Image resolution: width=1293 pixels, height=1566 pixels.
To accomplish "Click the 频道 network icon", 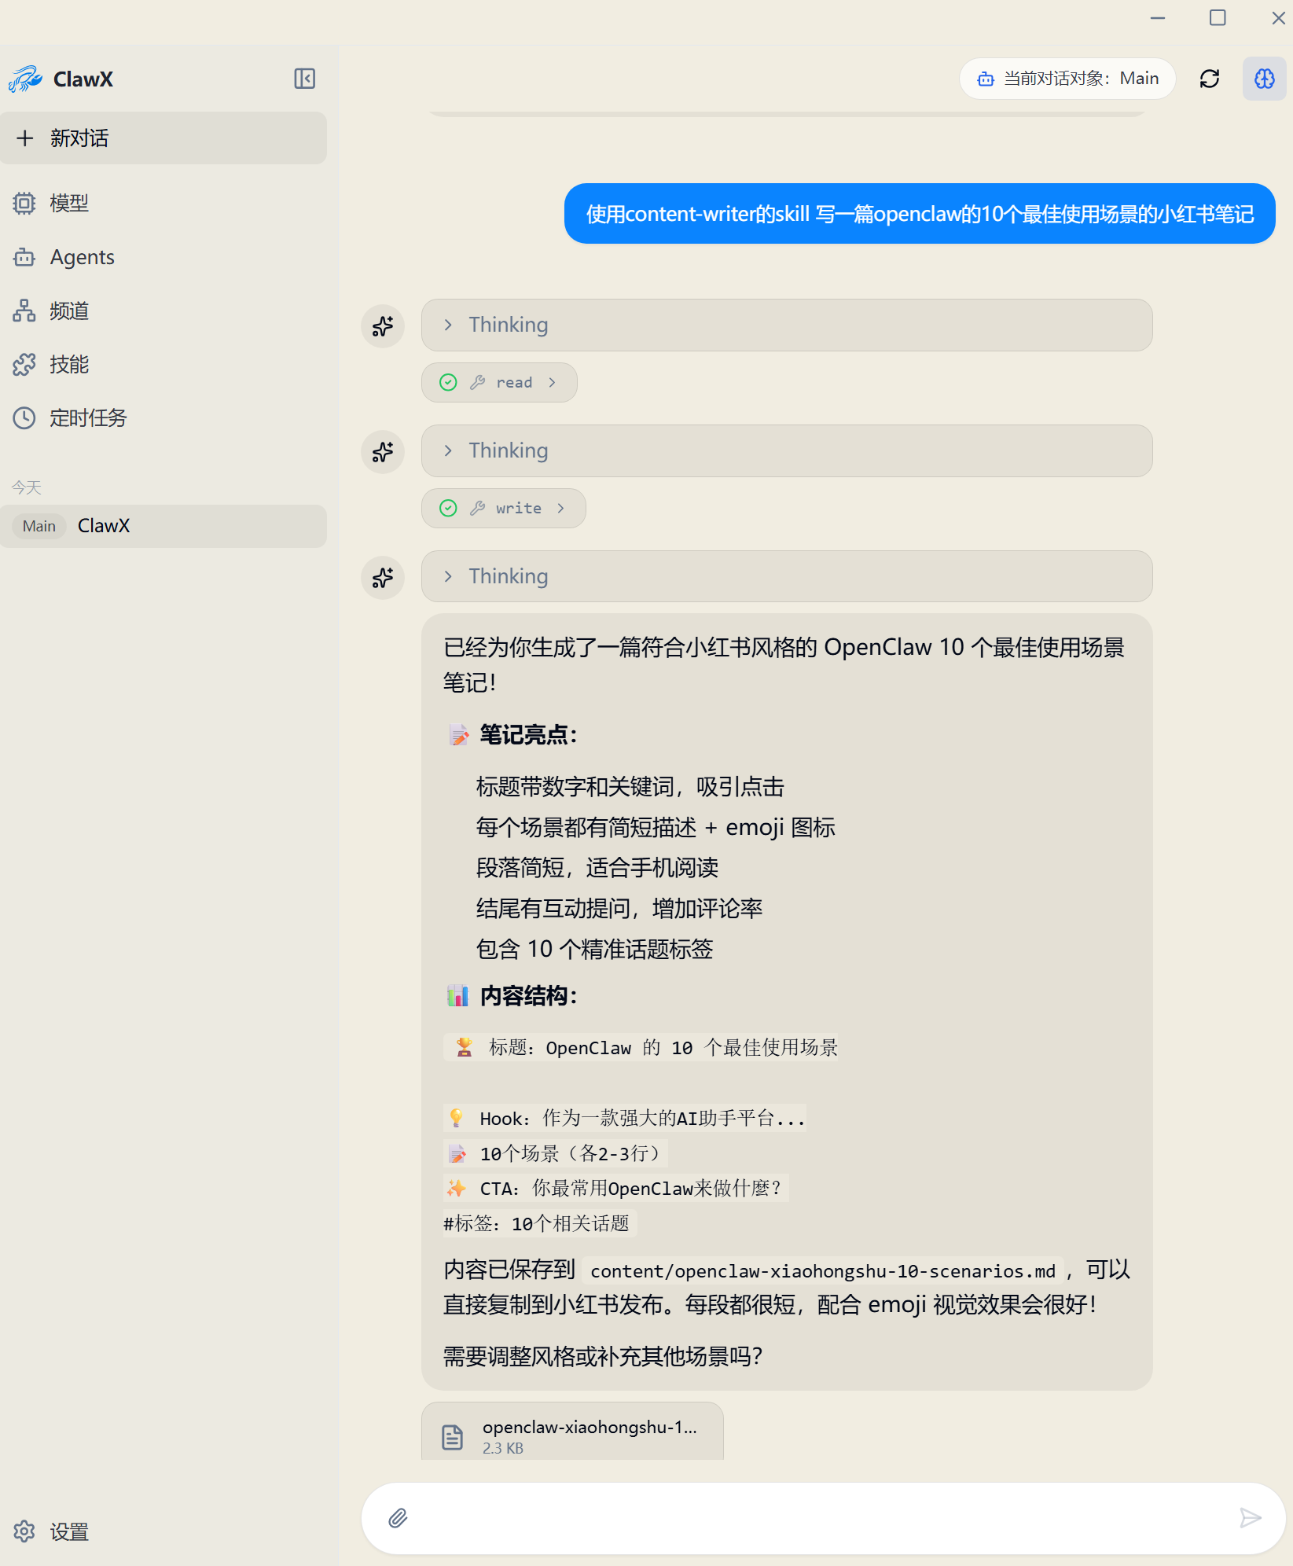I will [x=24, y=311].
